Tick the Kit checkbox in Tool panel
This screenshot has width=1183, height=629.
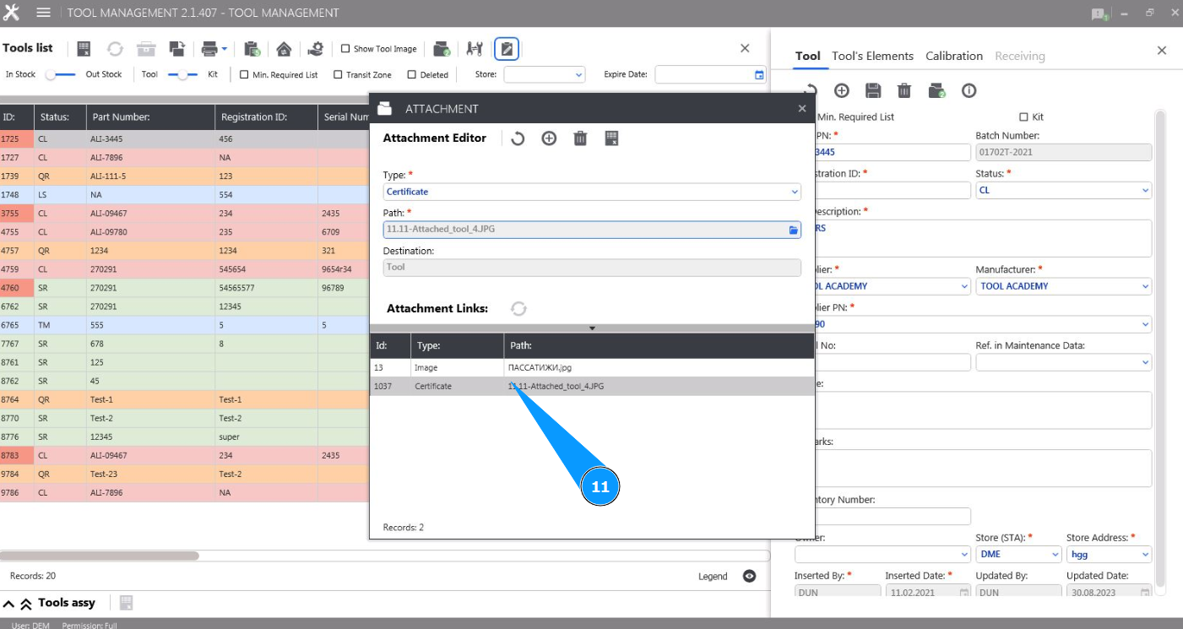point(1024,117)
